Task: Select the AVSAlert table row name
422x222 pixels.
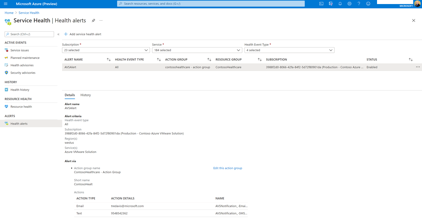Action: pyautogui.click(x=70, y=67)
